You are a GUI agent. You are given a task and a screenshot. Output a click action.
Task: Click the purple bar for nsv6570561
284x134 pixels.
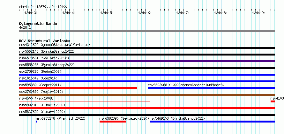[x=147, y=61]
